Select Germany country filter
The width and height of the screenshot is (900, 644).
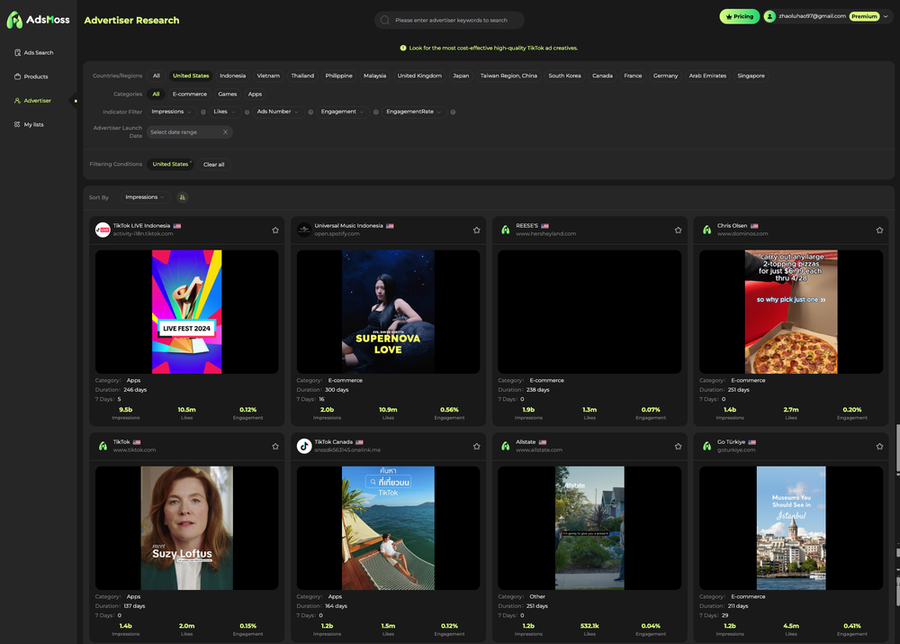tap(665, 76)
